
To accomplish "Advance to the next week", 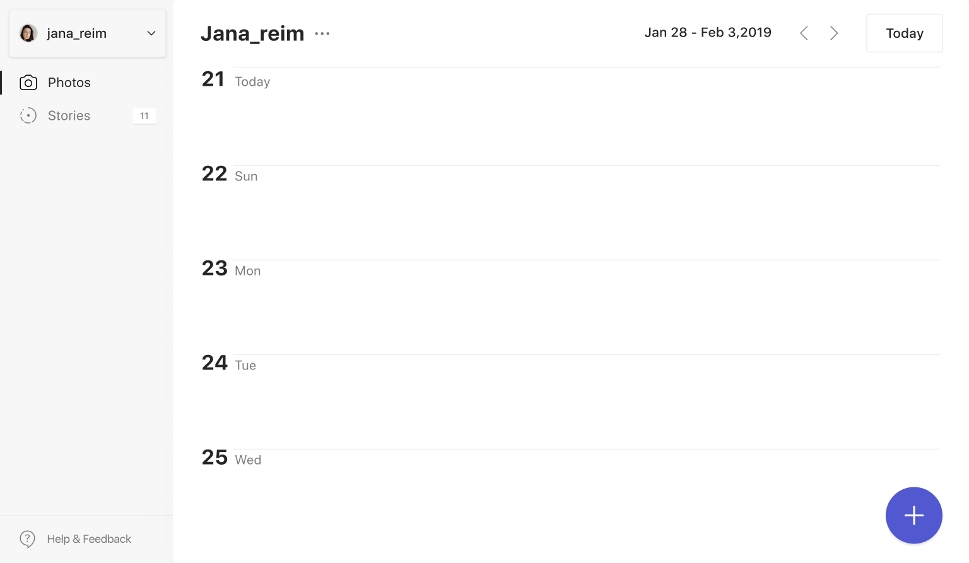I will tap(834, 33).
